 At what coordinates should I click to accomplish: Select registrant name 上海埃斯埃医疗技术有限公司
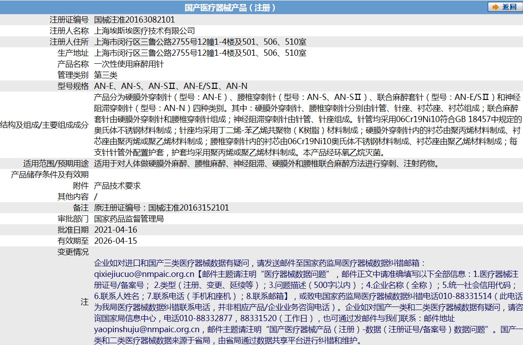144,31
